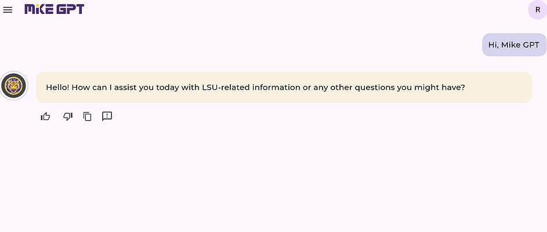
Task: Copy the assistant's reply to clipboard
Action: [88, 117]
